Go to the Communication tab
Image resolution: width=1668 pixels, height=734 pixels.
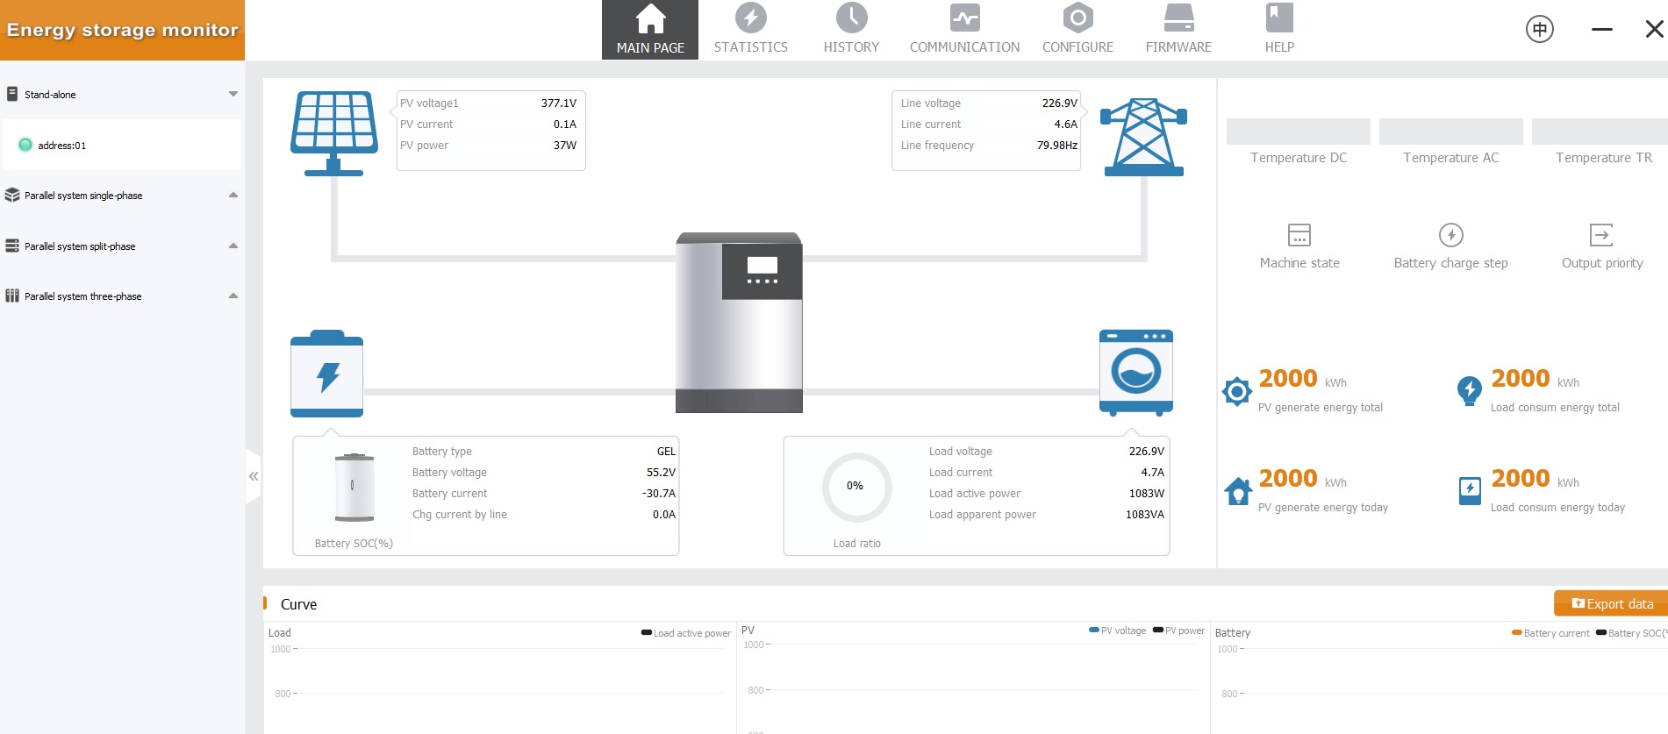click(x=964, y=30)
